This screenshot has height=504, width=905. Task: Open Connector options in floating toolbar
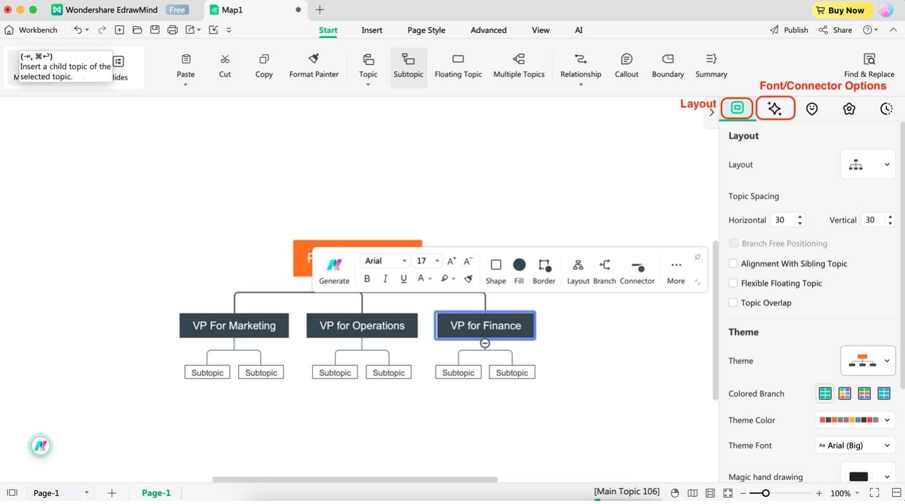637,271
